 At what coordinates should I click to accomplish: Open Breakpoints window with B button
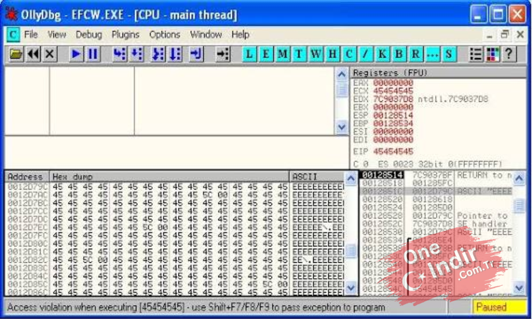(x=399, y=54)
